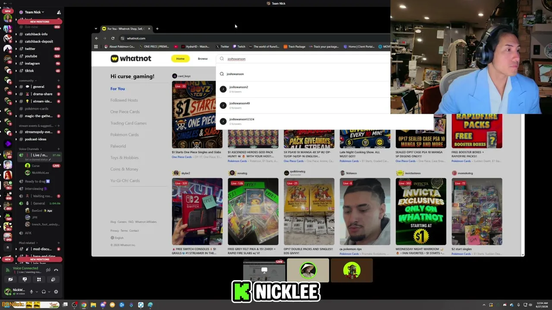Create a new channel under Voice Channels
The width and height of the screenshot is (552, 310).
point(59,149)
